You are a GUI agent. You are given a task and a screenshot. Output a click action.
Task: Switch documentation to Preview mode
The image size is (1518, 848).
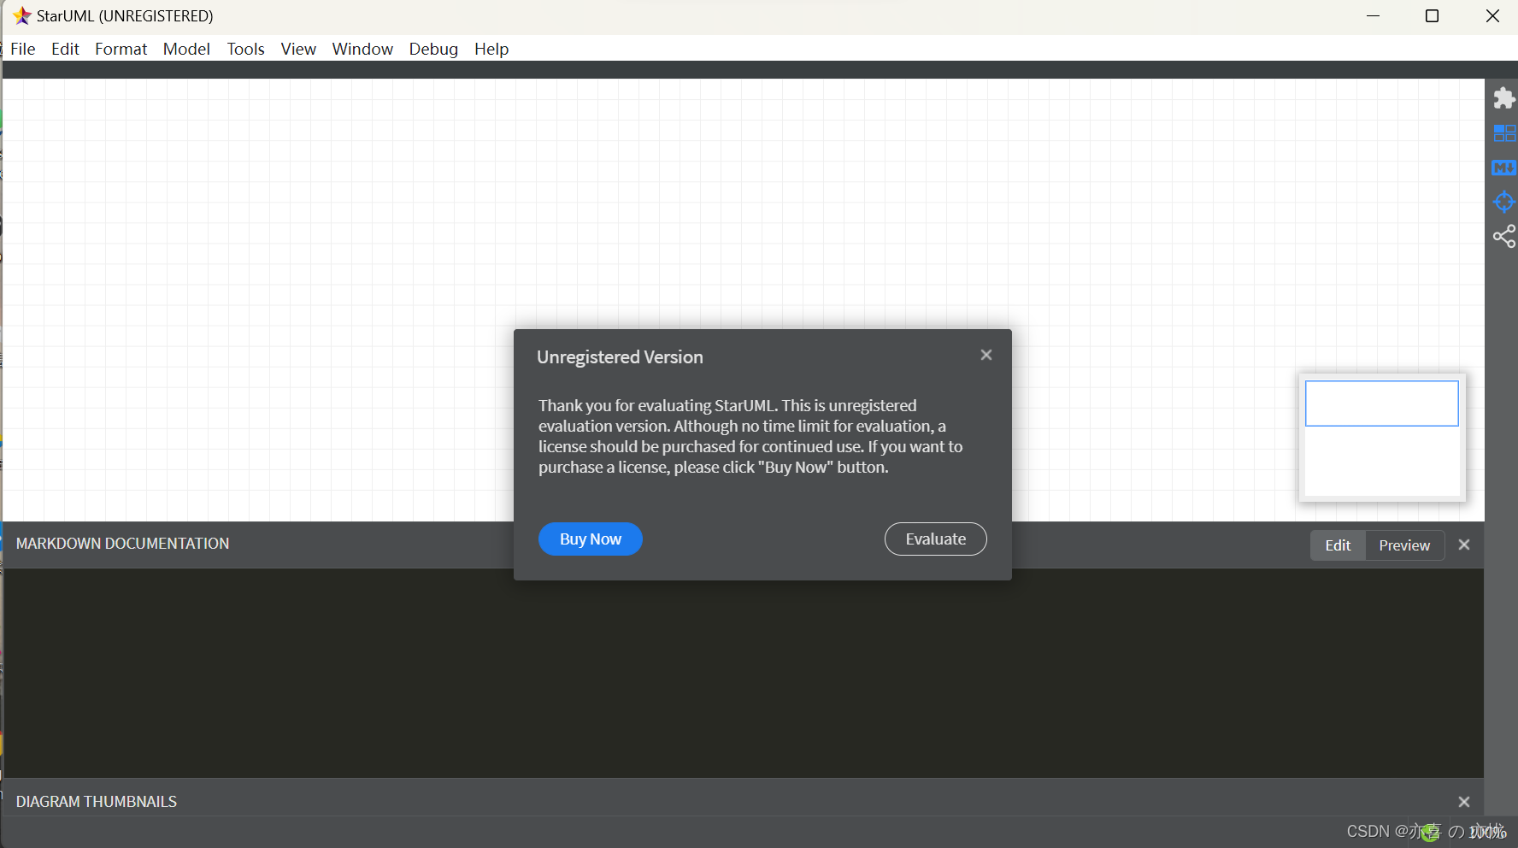1404,545
